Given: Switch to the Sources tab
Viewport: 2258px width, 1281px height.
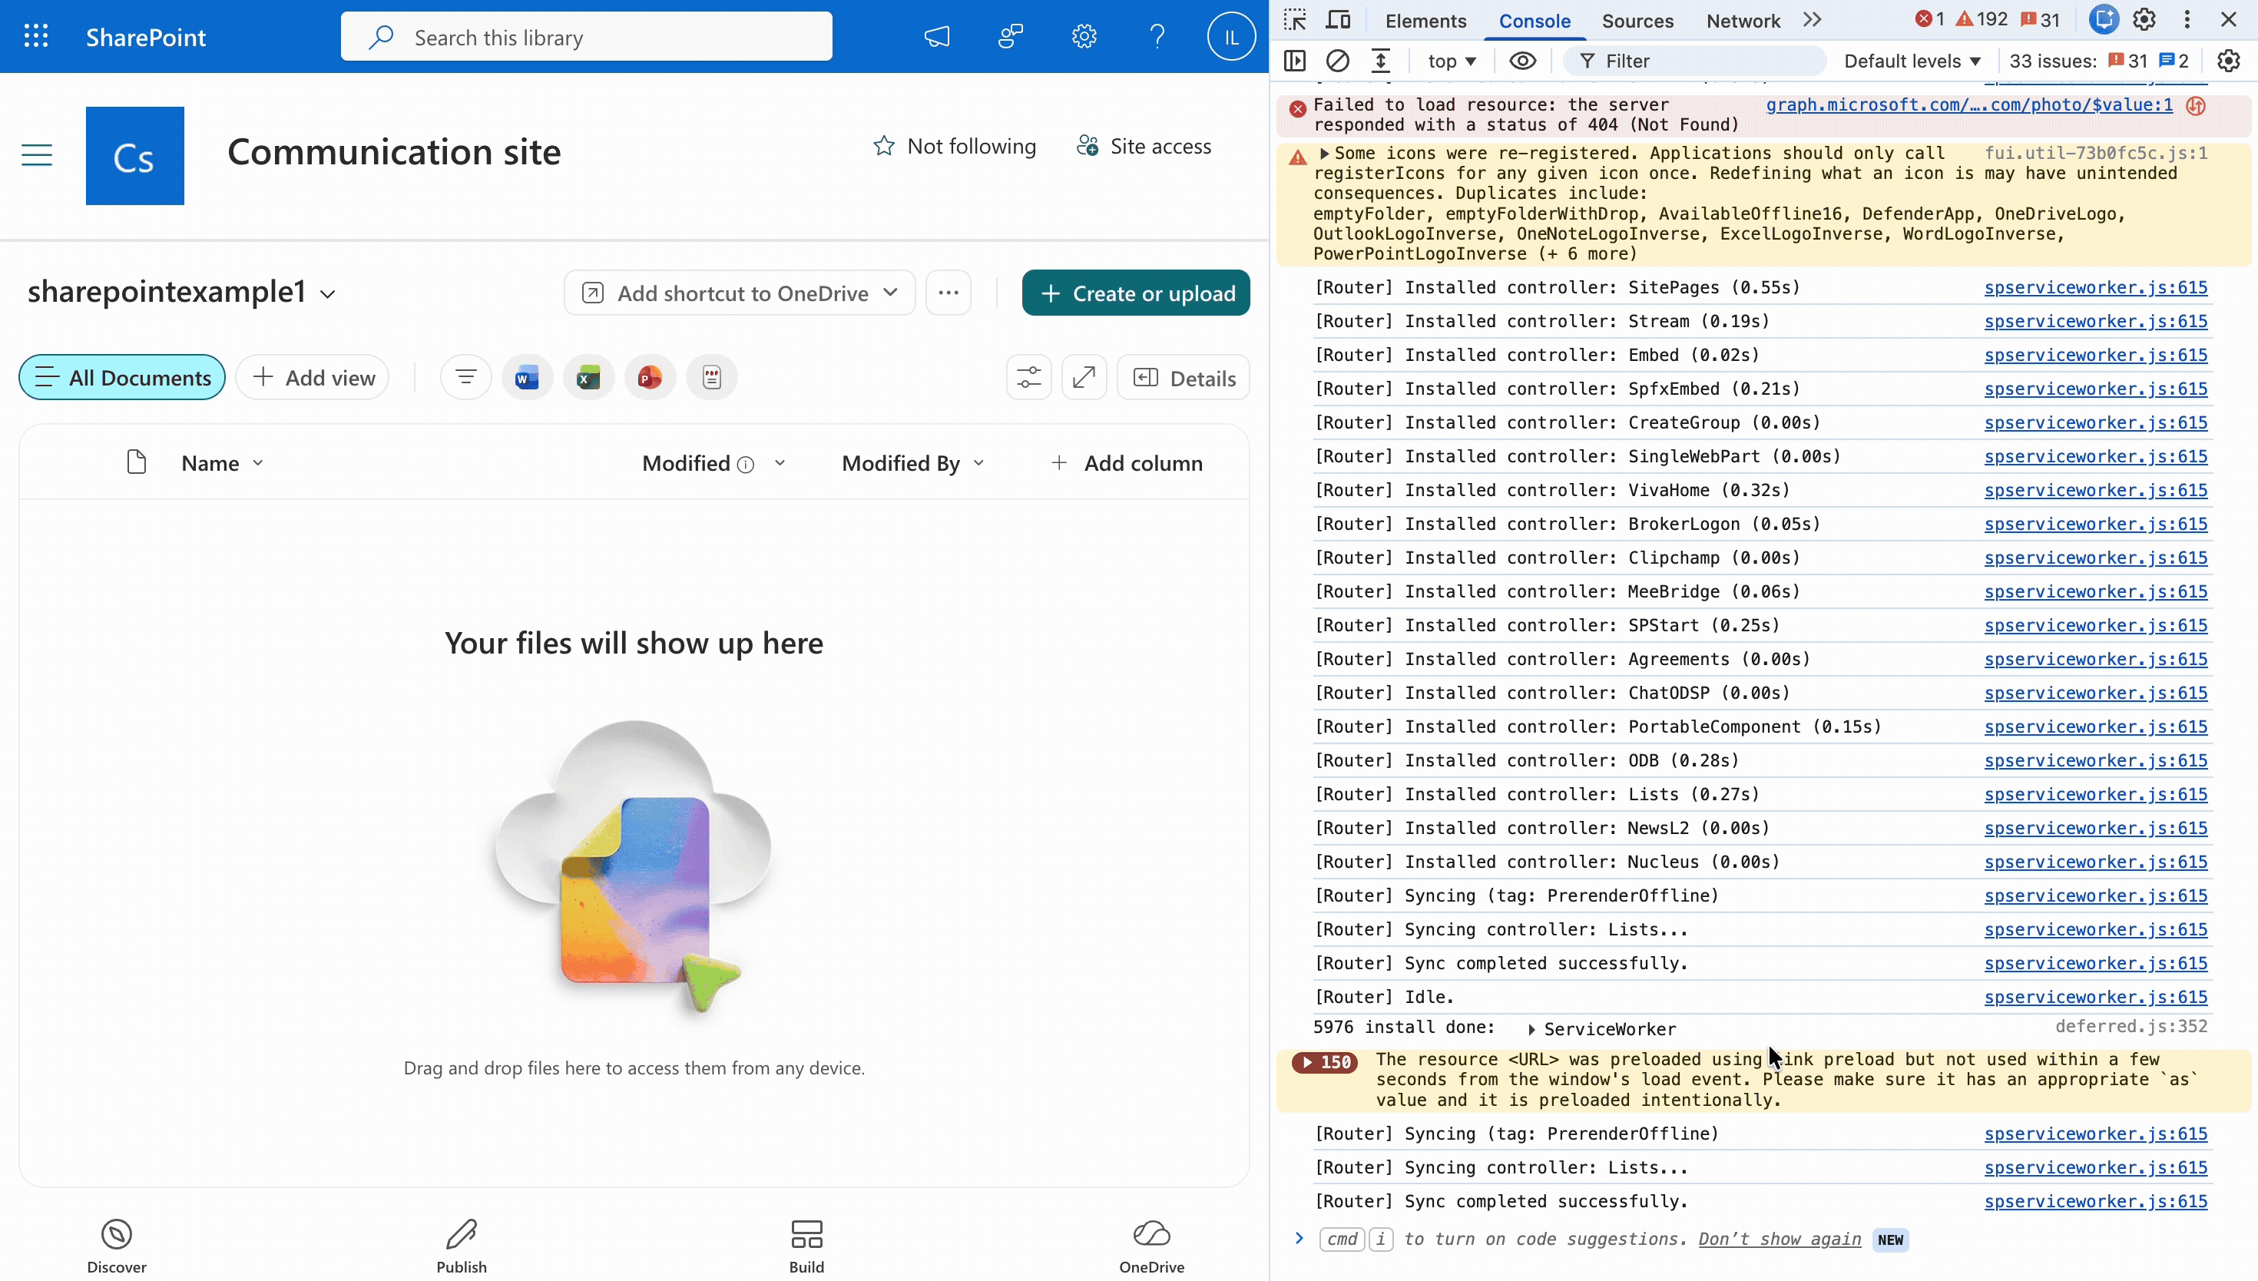Looking at the screenshot, I should pyautogui.click(x=1637, y=20).
